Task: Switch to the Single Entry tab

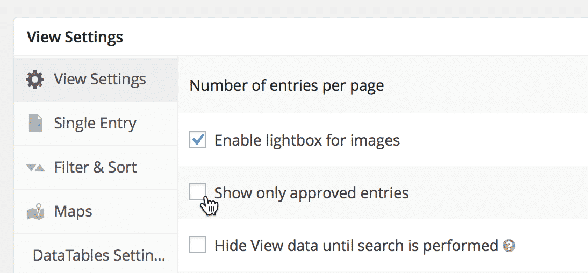Action: (96, 124)
